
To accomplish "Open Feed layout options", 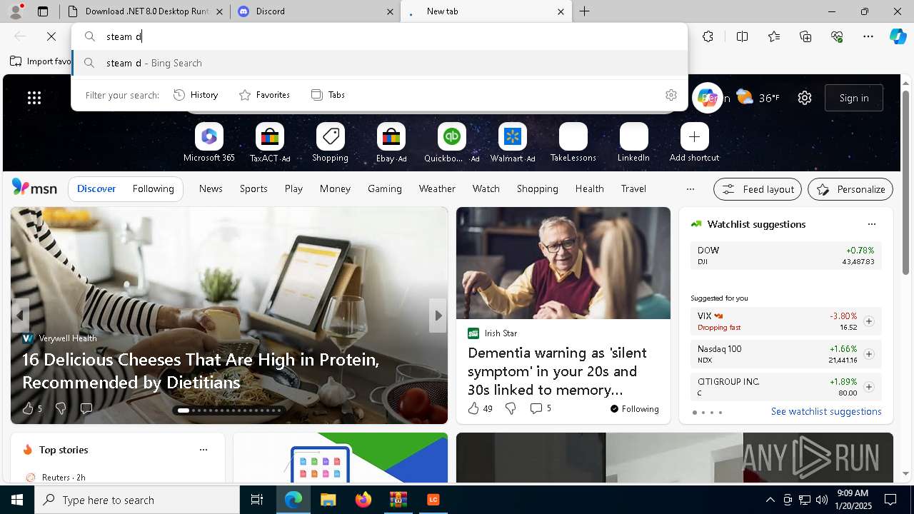I will [758, 189].
